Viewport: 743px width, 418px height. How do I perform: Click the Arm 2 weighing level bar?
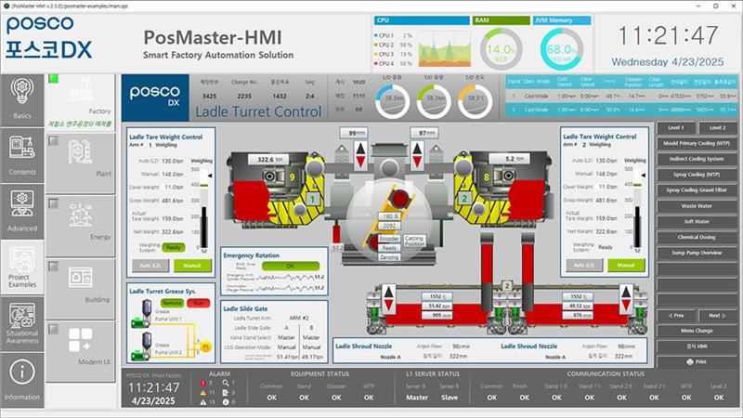[638, 209]
